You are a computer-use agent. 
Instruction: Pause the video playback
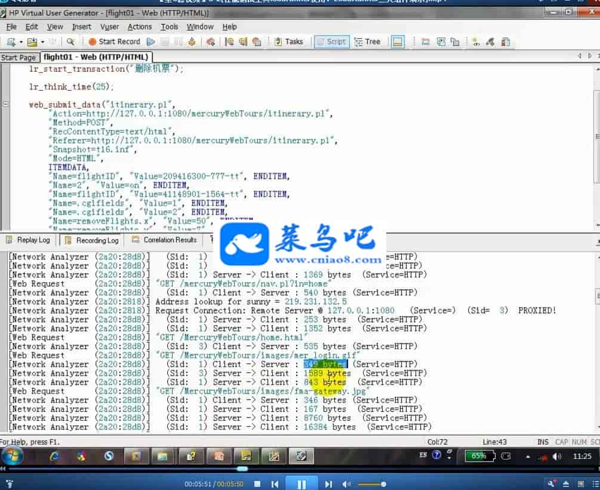301,484
